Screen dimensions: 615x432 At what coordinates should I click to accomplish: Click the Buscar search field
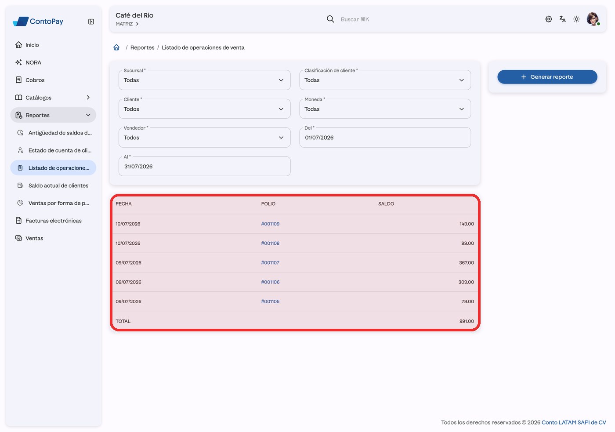pyautogui.click(x=355, y=19)
